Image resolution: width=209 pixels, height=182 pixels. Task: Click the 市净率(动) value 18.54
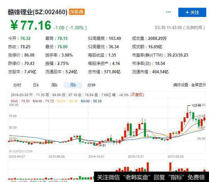pos(160,63)
